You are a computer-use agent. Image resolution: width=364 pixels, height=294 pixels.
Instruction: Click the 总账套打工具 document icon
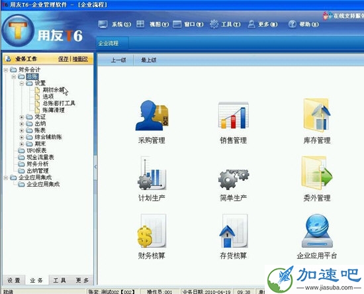(x=37, y=103)
